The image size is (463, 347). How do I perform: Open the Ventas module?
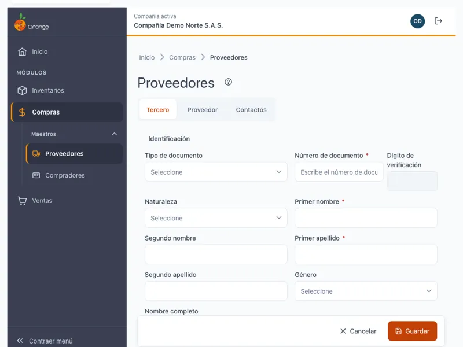tap(67, 201)
